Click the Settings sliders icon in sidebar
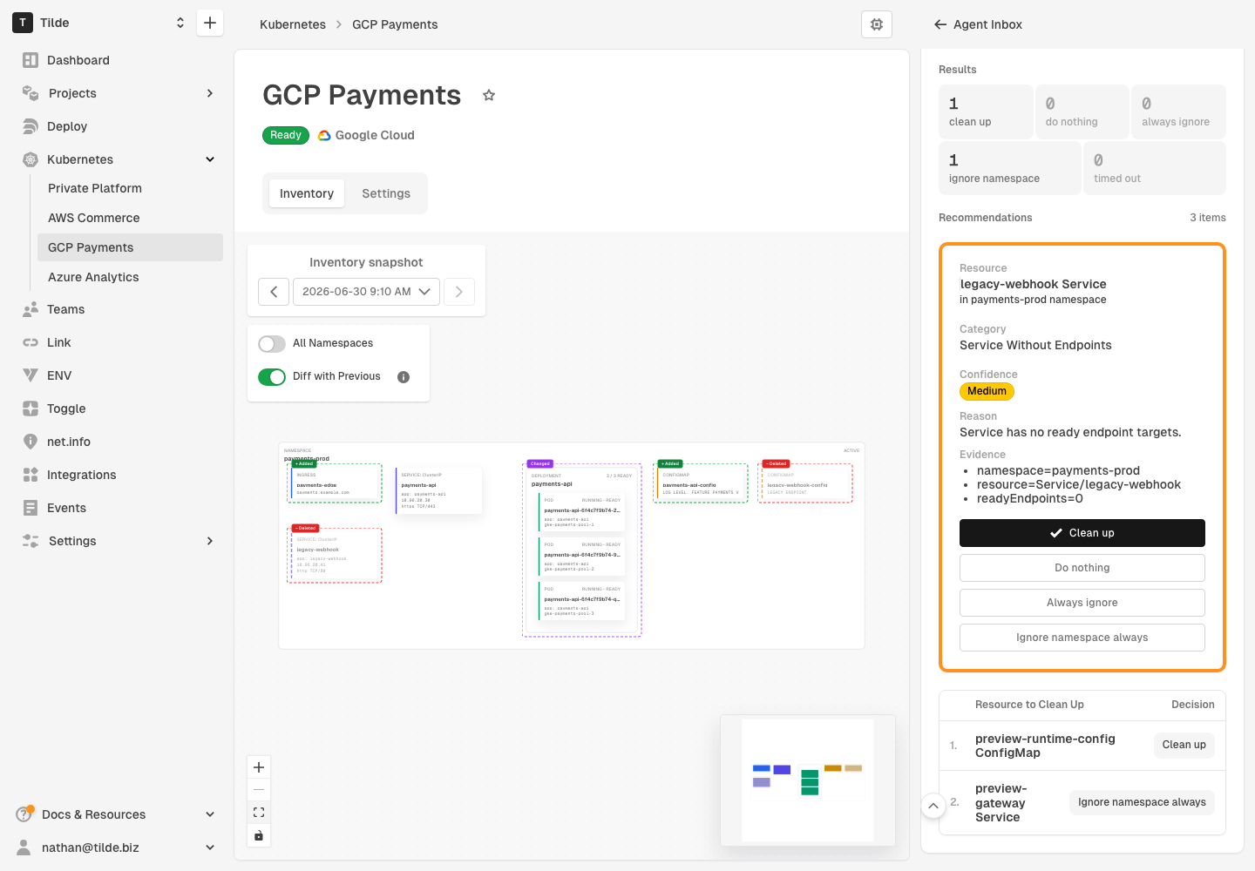 [31, 541]
